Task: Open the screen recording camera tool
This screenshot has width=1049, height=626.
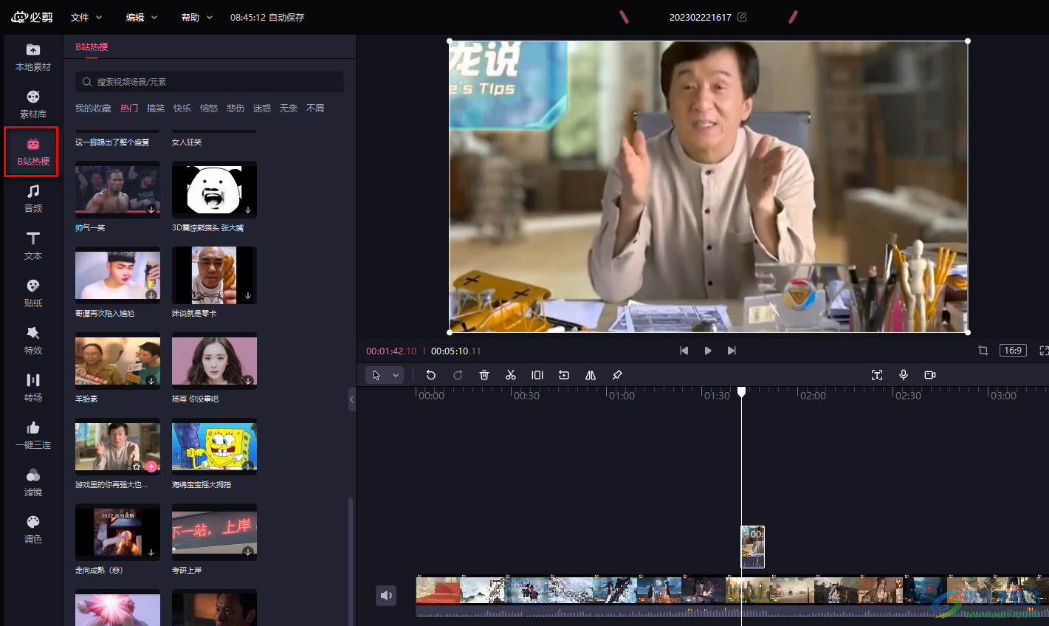Action: [x=930, y=375]
